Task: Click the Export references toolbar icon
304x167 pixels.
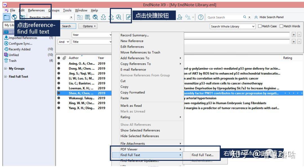Action: [x=111, y=17]
